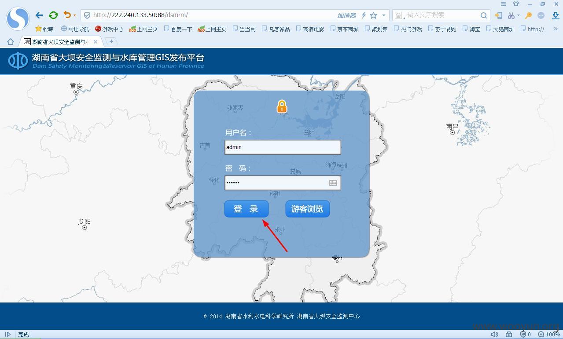Click the 密码 password field
563x339 pixels.
point(283,182)
